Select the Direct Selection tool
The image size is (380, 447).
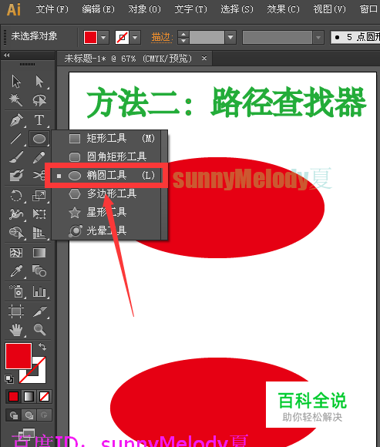coord(39,82)
